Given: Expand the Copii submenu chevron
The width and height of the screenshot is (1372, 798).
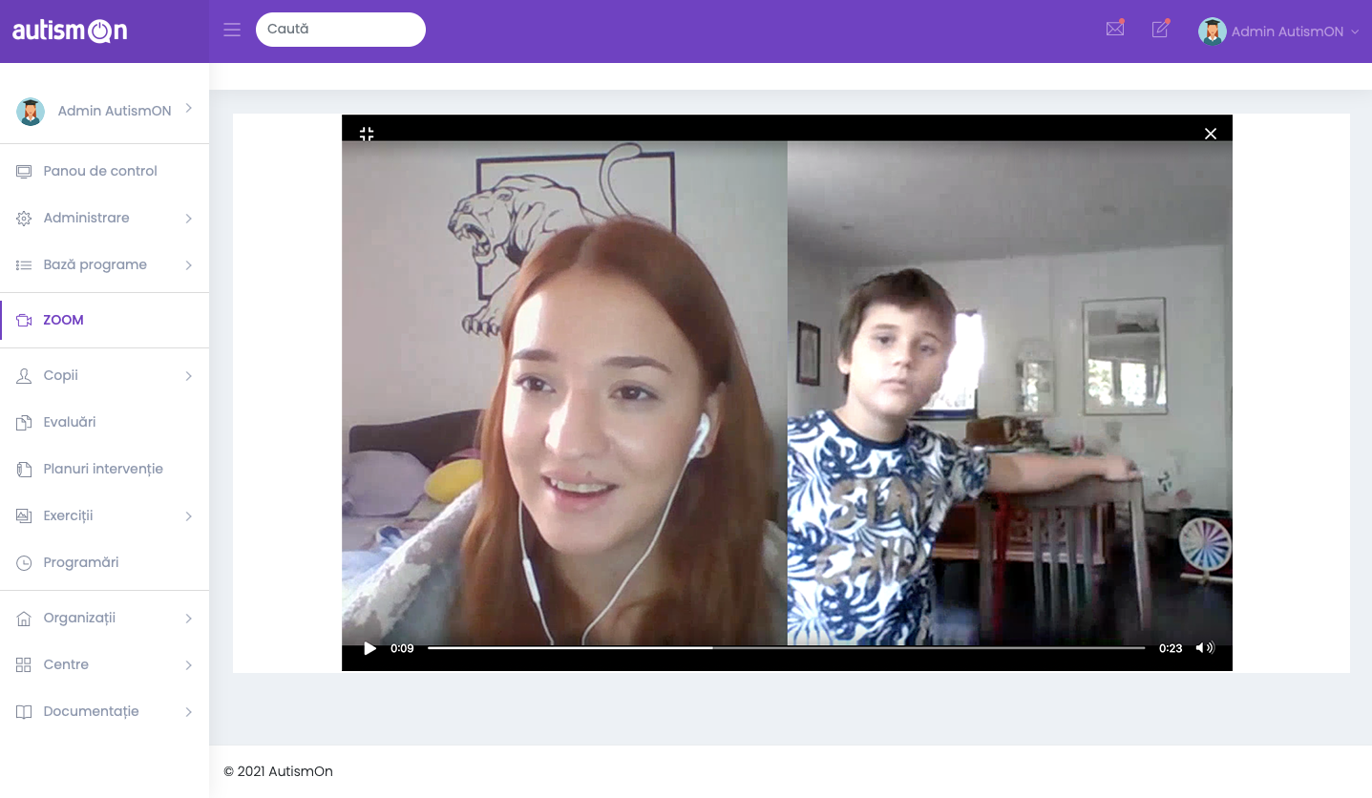Looking at the screenshot, I should (x=188, y=376).
